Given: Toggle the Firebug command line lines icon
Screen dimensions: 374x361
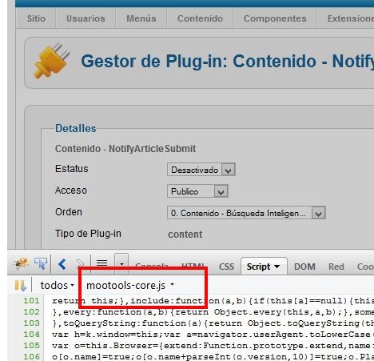Looking at the screenshot, I should (x=101, y=263).
